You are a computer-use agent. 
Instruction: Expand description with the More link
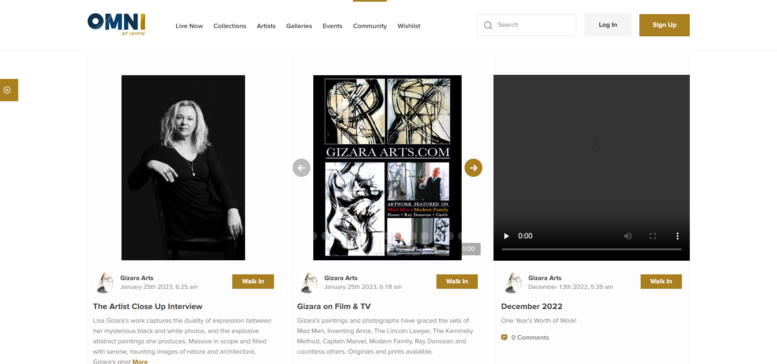(x=140, y=361)
